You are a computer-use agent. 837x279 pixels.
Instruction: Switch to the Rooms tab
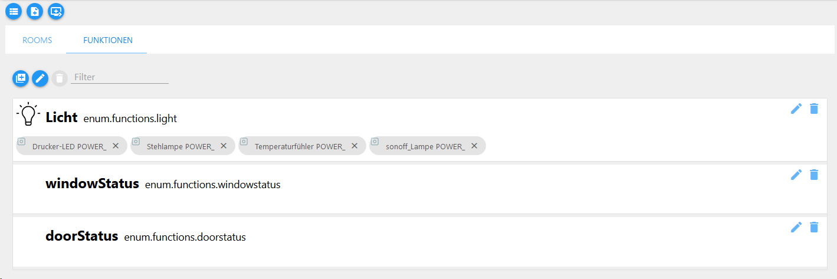pos(37,40)
